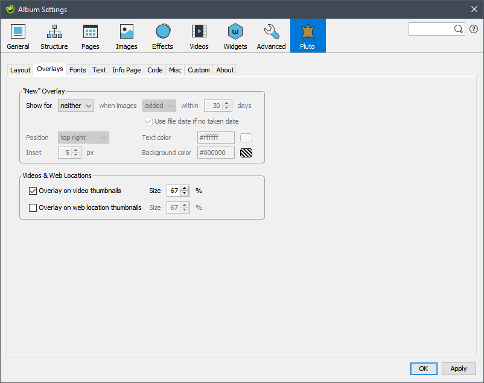Open the Videos settings section

pyautogui.click(x=199, y=36)
